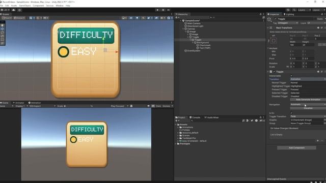The image size is (326, 183).
Task: Select the View hand tool in the Scene
Action: 2,25
